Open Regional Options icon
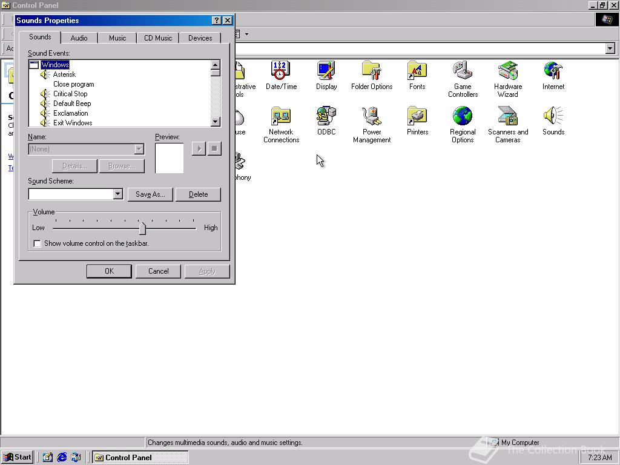The width and height of the screenshot is (620, 465). pyautogui.click(x=463, y=124)
